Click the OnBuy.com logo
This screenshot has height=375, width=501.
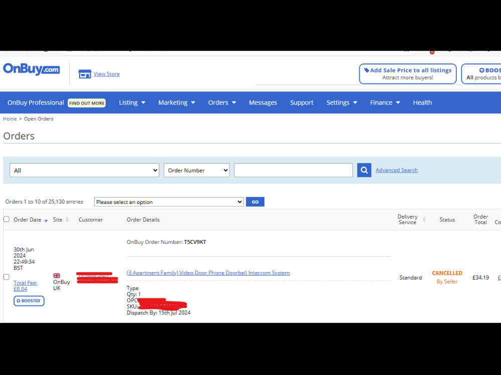31,69
